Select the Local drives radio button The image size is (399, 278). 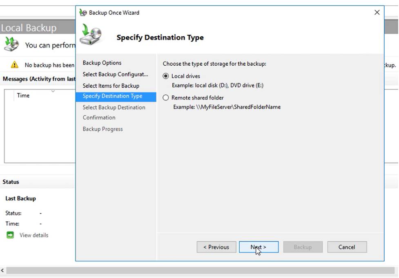point(166,76)
